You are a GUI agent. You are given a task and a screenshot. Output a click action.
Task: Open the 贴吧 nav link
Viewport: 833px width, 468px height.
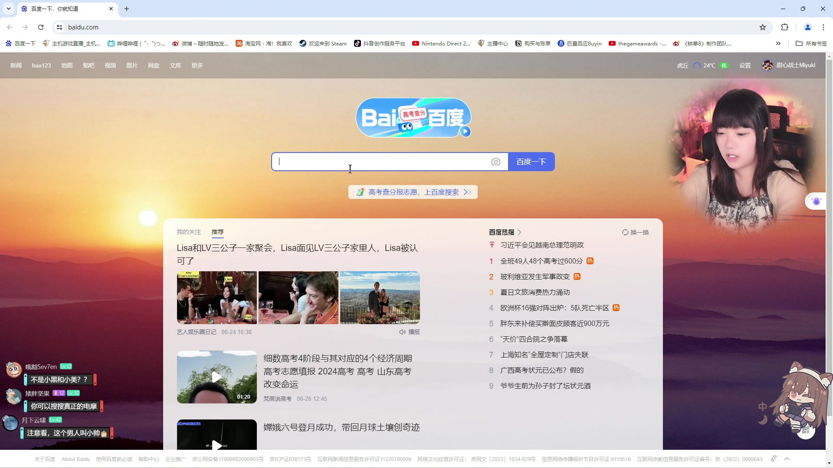pyautogui.click(x=89, y=65)
